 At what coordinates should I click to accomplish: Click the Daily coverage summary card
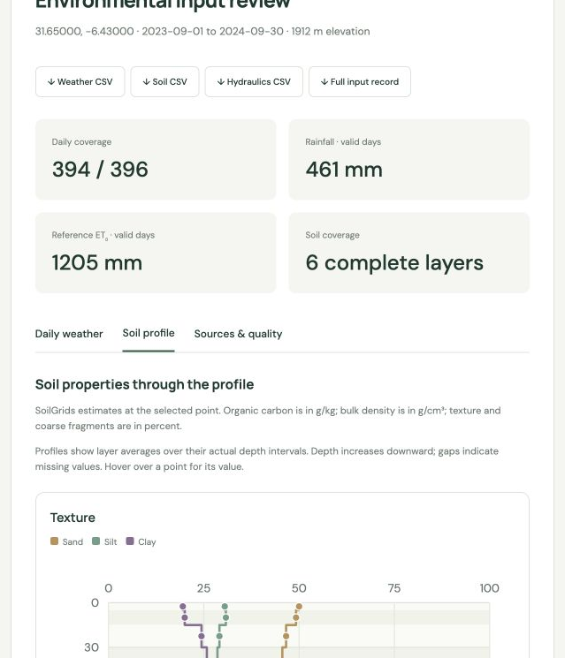(156, 160)
